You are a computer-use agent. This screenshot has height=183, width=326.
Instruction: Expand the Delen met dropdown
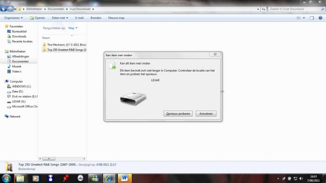point(60,18)
